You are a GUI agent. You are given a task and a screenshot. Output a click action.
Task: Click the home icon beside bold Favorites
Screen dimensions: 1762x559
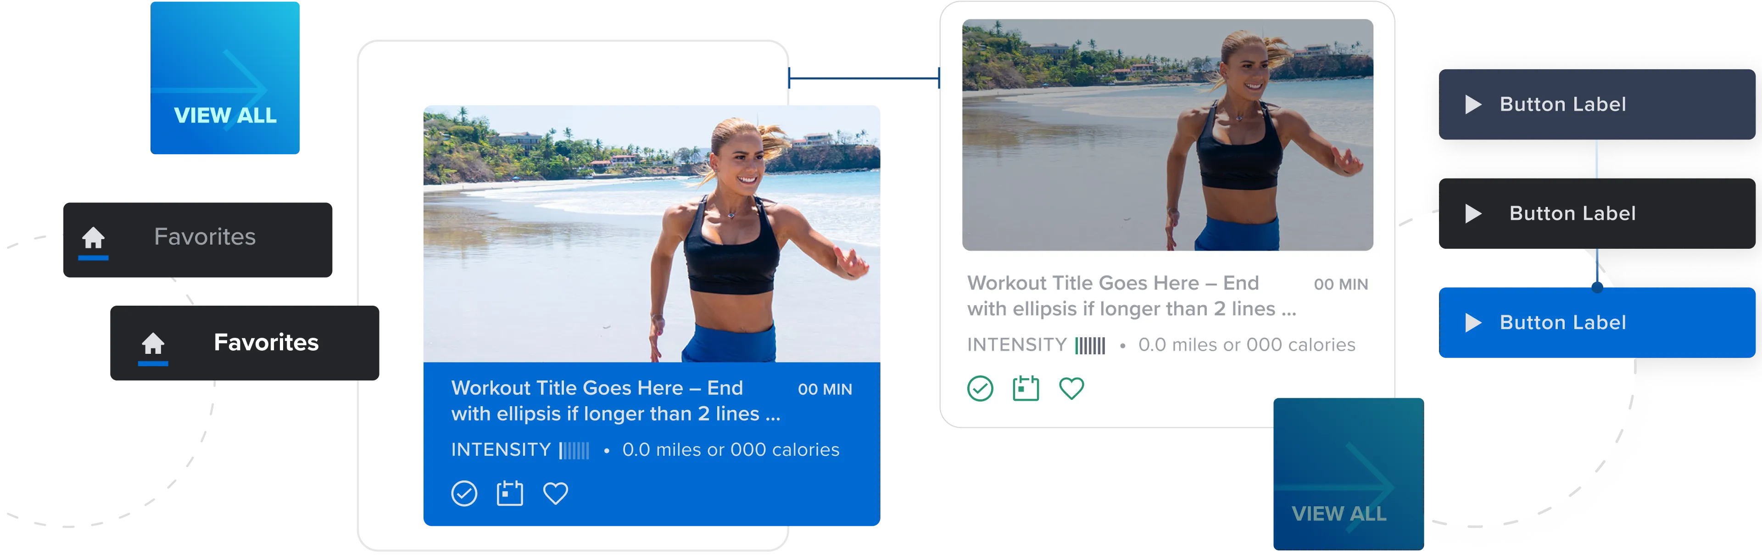[x=153, y=343]
